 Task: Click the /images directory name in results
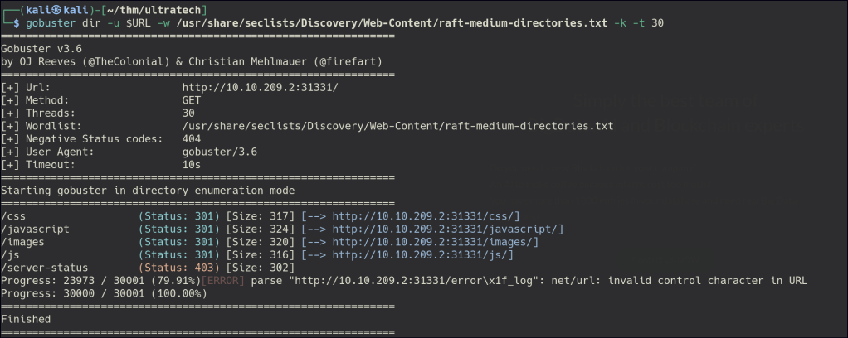point(27,241)
